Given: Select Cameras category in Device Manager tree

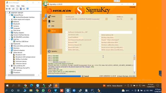Looking at the screenshot, I should (x=16, y=26).
